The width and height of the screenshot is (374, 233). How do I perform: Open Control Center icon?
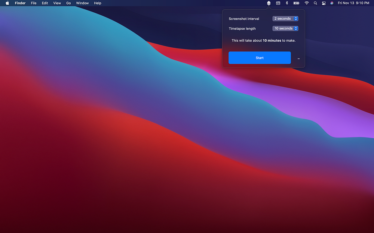(x=324, y=3)
